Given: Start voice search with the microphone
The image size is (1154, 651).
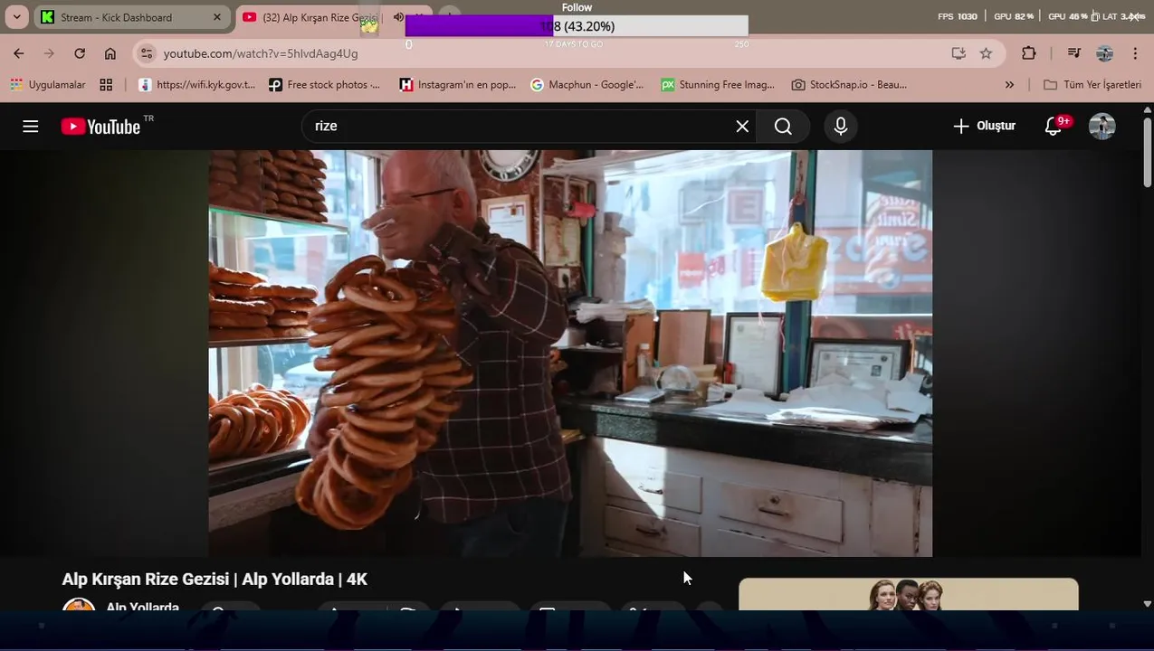Looking at the screenshot, I should pyautogui.click(x=841, y=127).
